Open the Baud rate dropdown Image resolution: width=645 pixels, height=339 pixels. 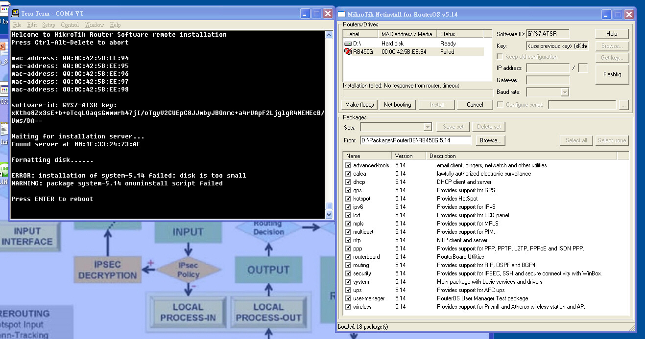click(548, 92)
